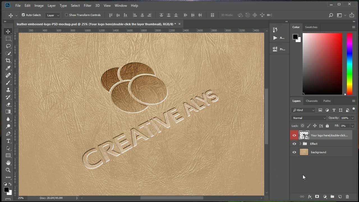
Task: Hide the Your logo here layer
Action: tap(294, 135)
